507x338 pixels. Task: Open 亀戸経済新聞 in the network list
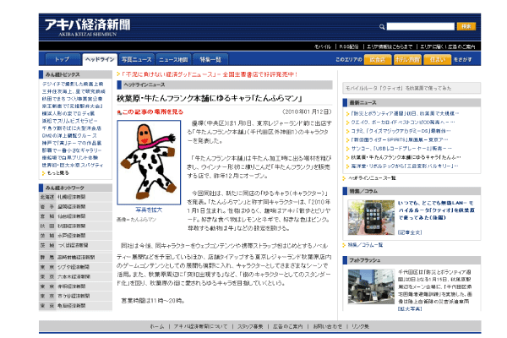[72, 306]
